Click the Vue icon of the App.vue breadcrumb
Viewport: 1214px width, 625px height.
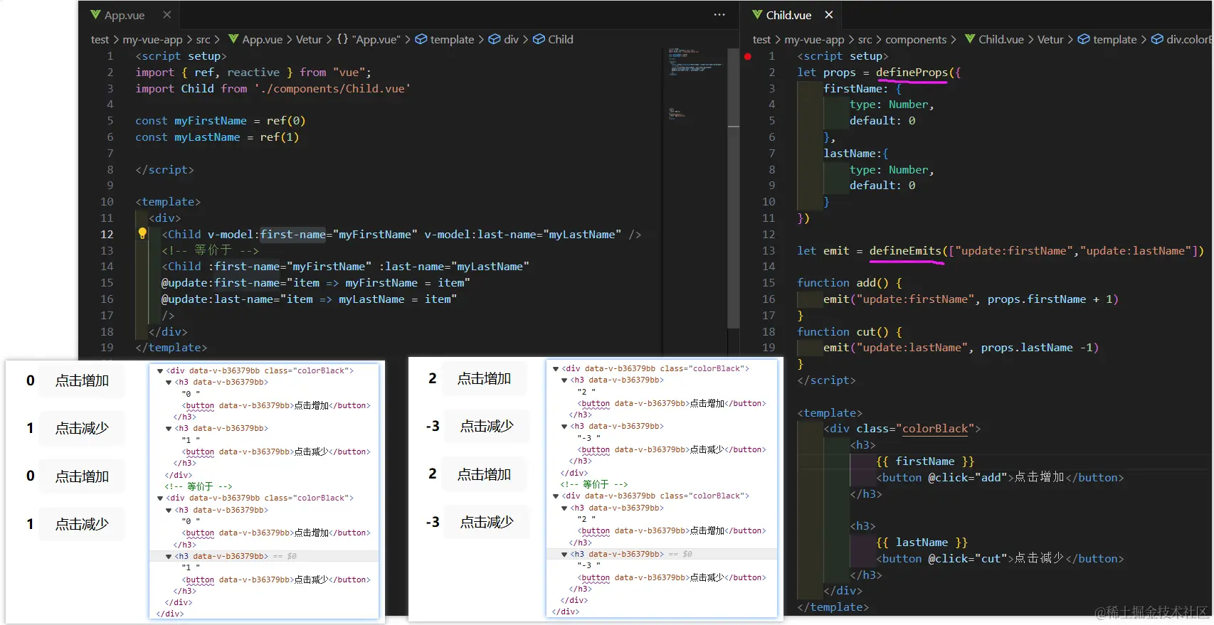click(233, 39)
